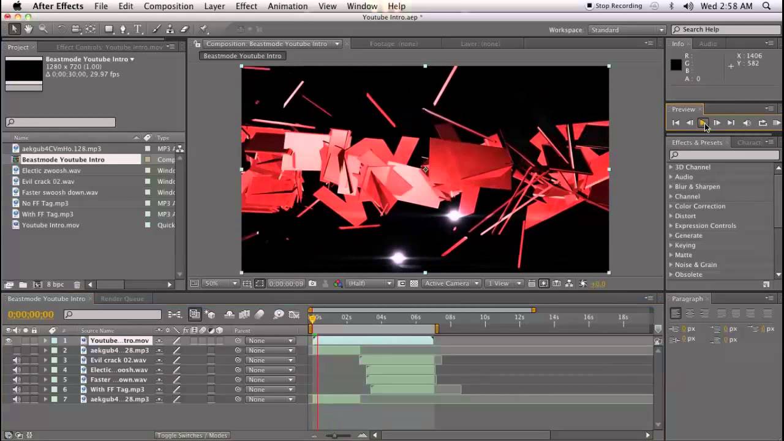Image resolution: width=784 pixels, height=441 pixels.
Task: Click the take snapshot camera icon
Action: [312, 284]
